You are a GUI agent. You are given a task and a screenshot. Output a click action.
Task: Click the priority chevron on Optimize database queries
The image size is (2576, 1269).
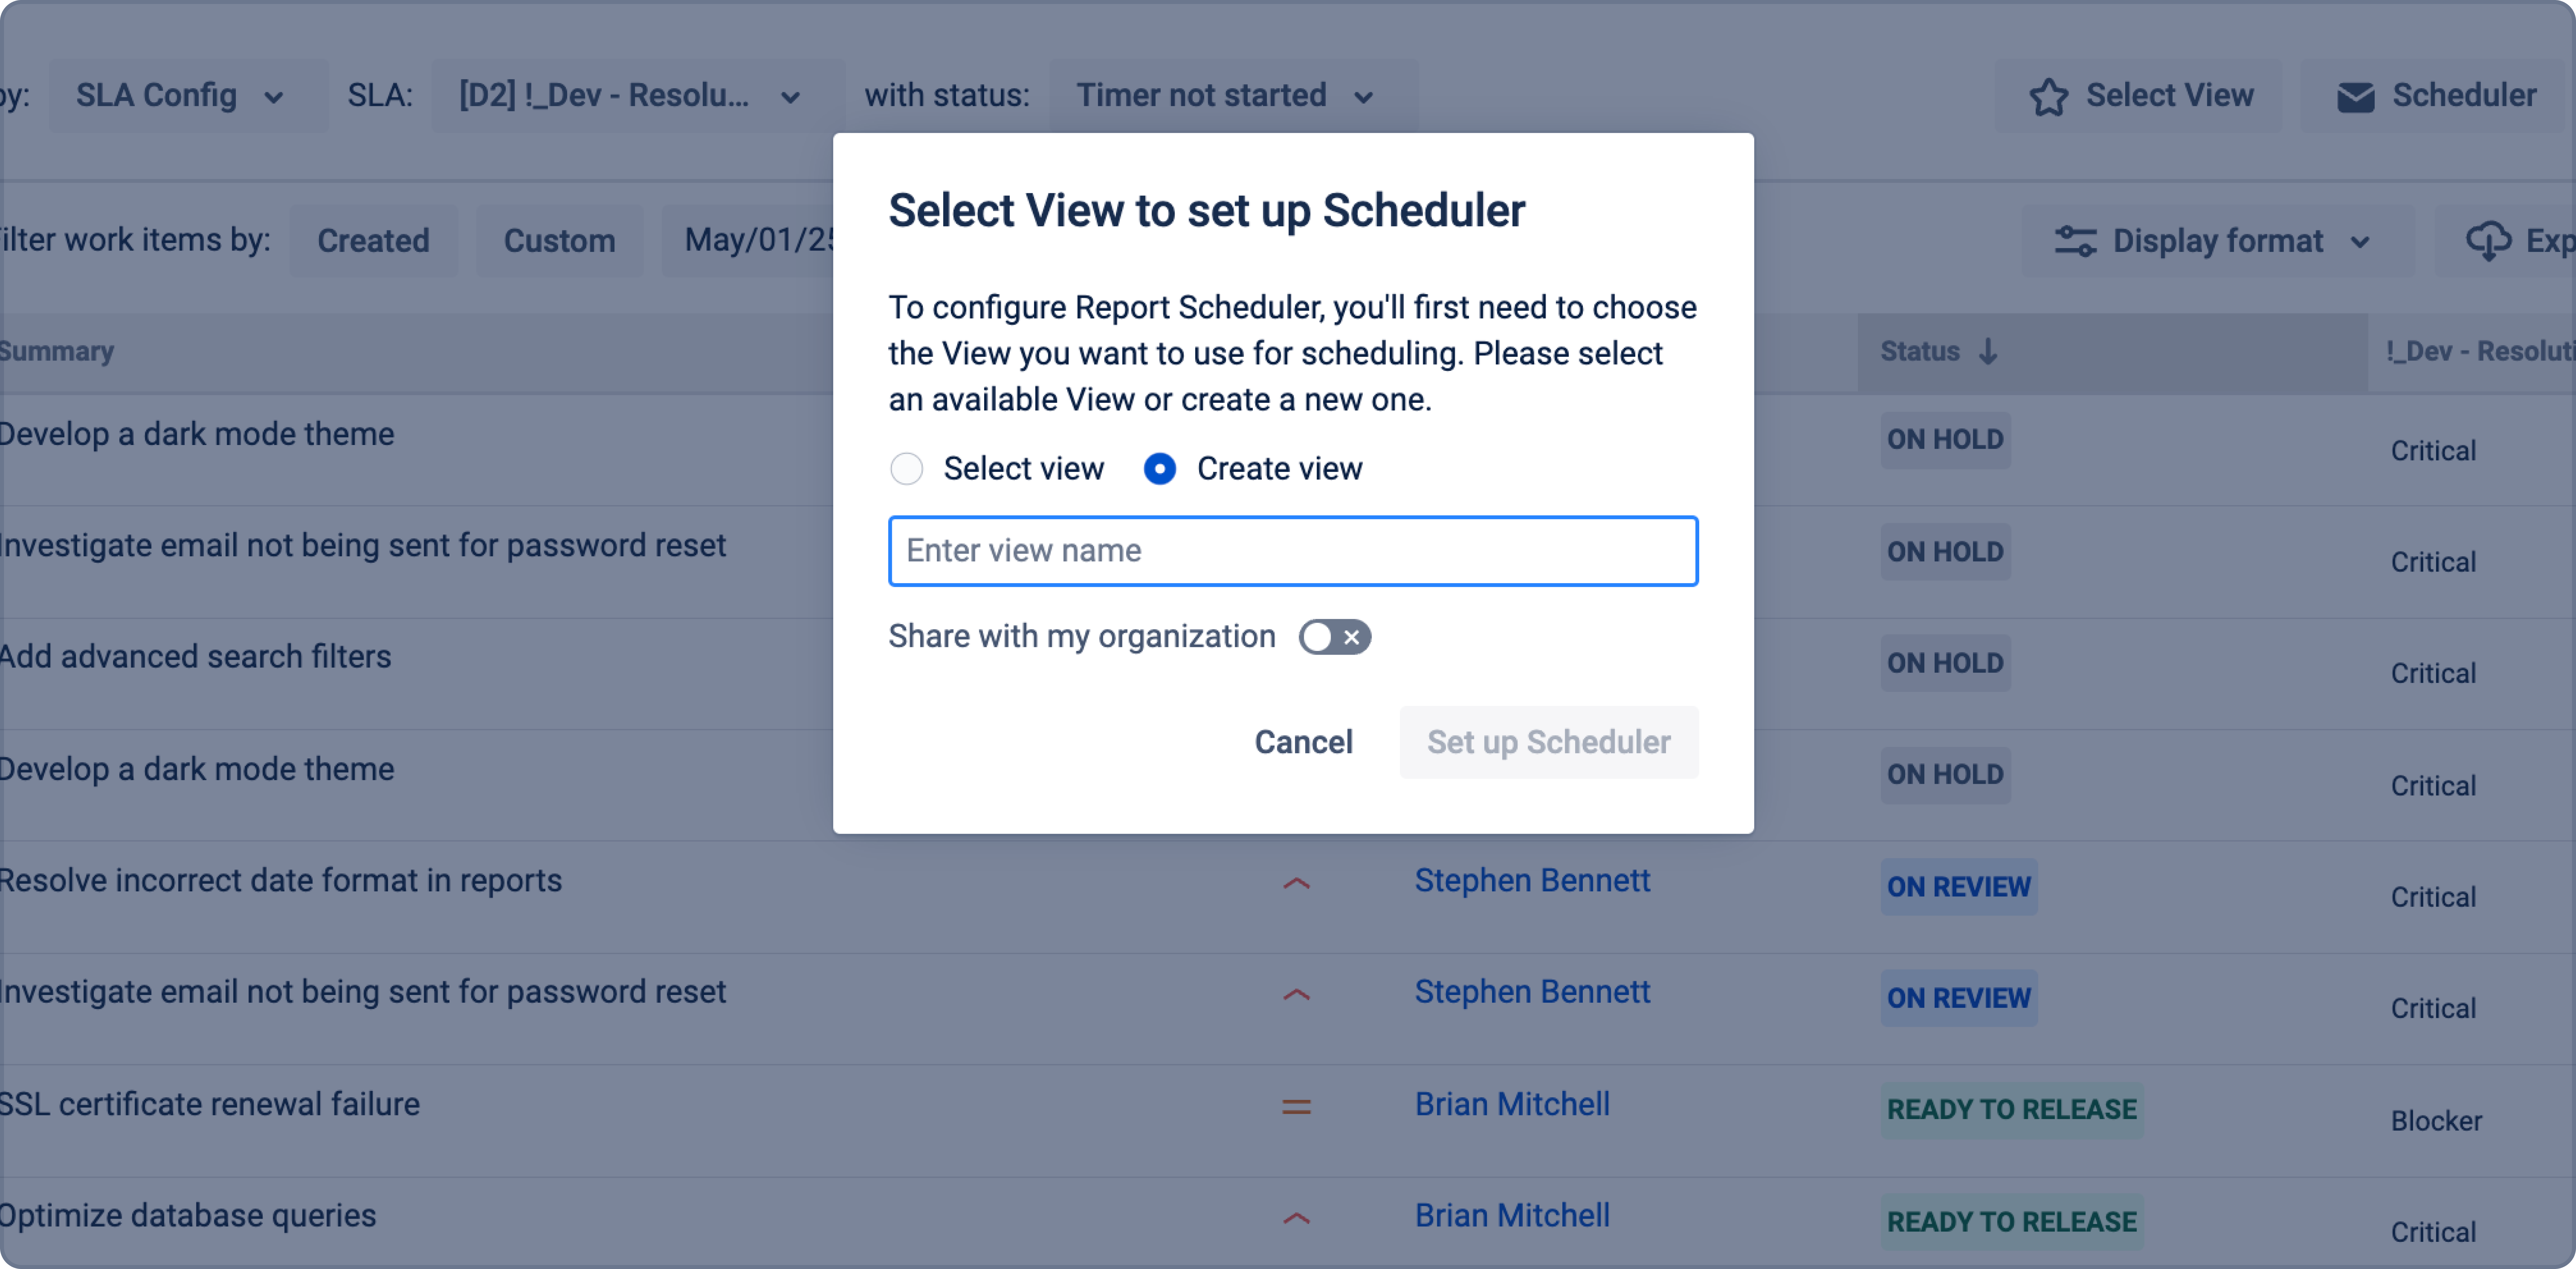click(1296, 1217)
